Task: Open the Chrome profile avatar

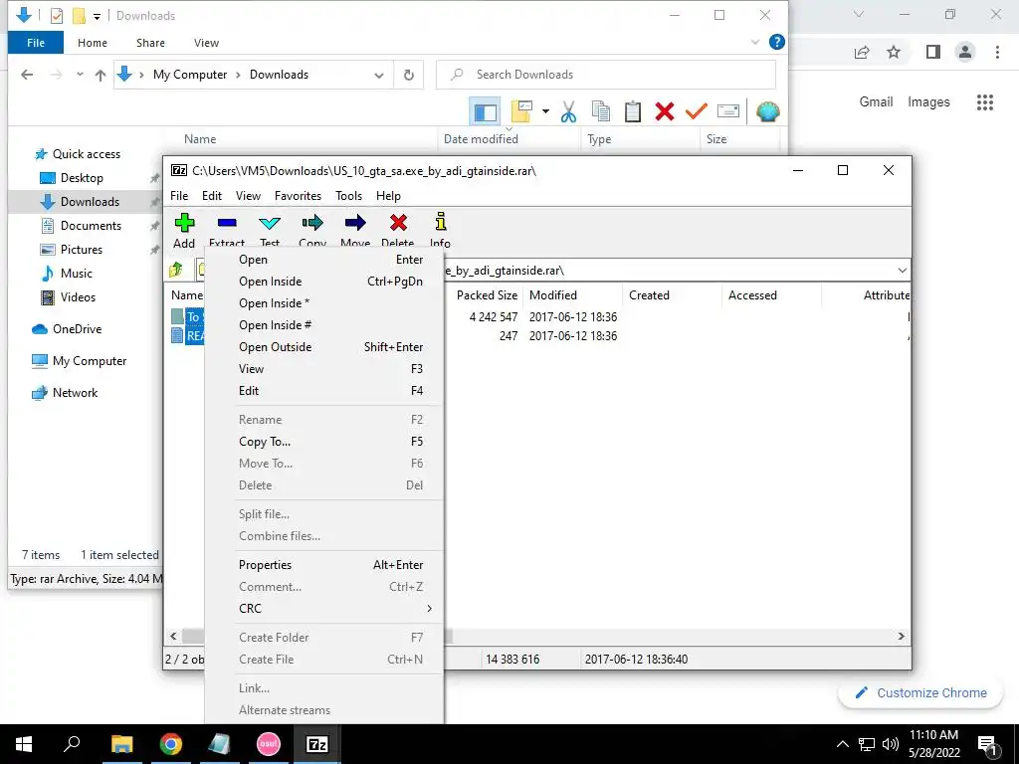Action: (965, 52)
